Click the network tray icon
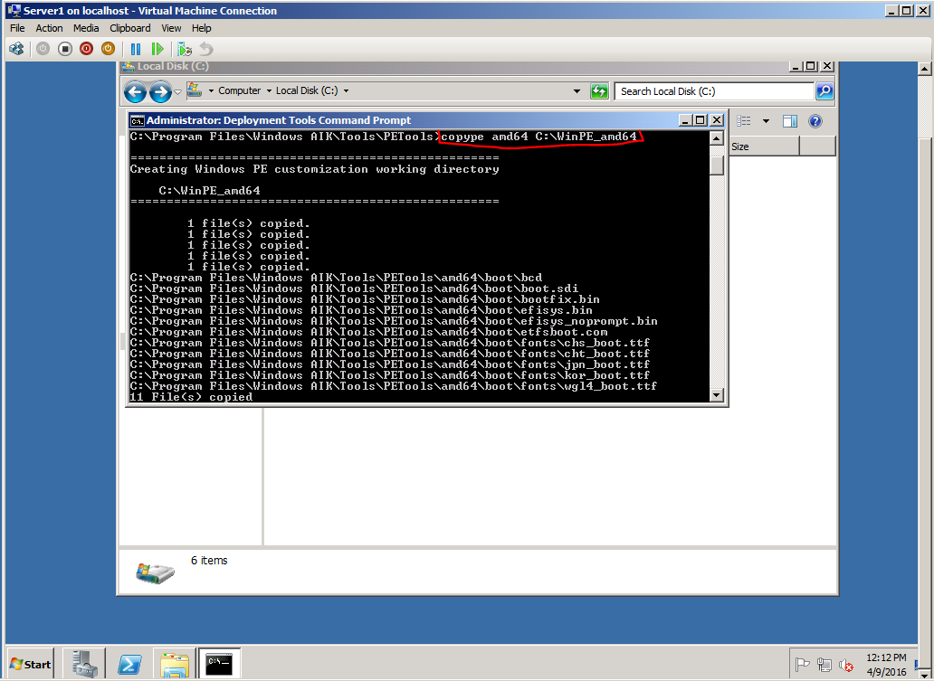The image size is (934, 681). point(824,665)
